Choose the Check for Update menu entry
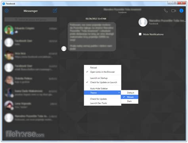The width and height of the screenshot is (188, 143). tap(102, 99)
